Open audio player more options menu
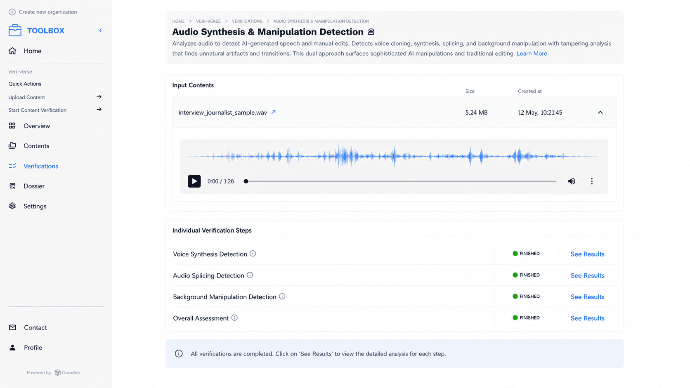 coord(592,181)
